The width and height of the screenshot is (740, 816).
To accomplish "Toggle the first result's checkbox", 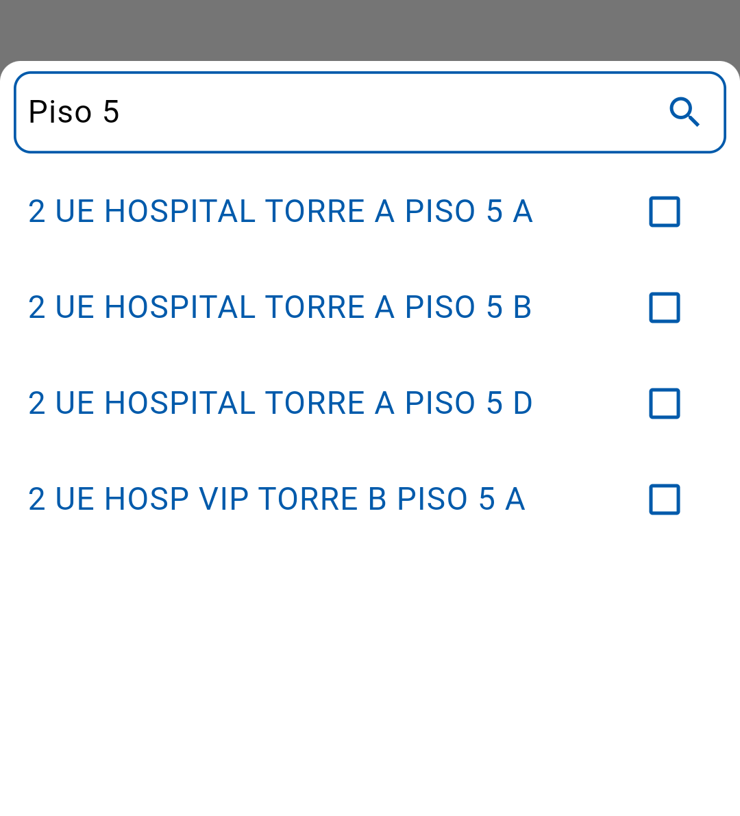I will pos(664,212).
